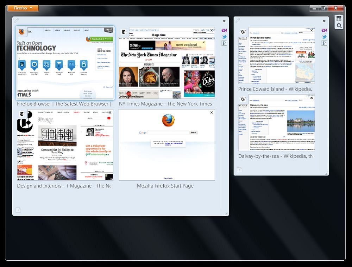Close the Dalvay-by-the-sea Wikipedia tab
This screenshot has width=352, height=267.
(312, 98)
